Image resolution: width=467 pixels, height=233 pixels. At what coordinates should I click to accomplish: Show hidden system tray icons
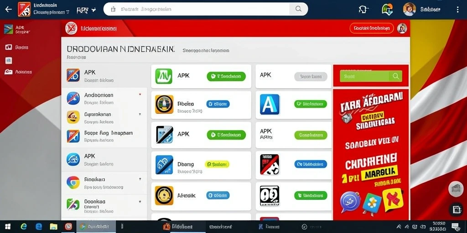[399, 227]
